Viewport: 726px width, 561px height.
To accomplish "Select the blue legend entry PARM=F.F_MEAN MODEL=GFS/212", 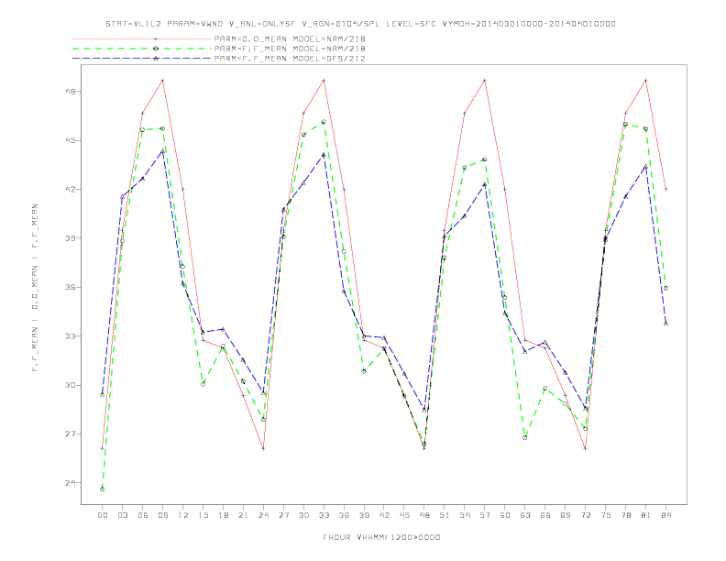I will [290, 59].
